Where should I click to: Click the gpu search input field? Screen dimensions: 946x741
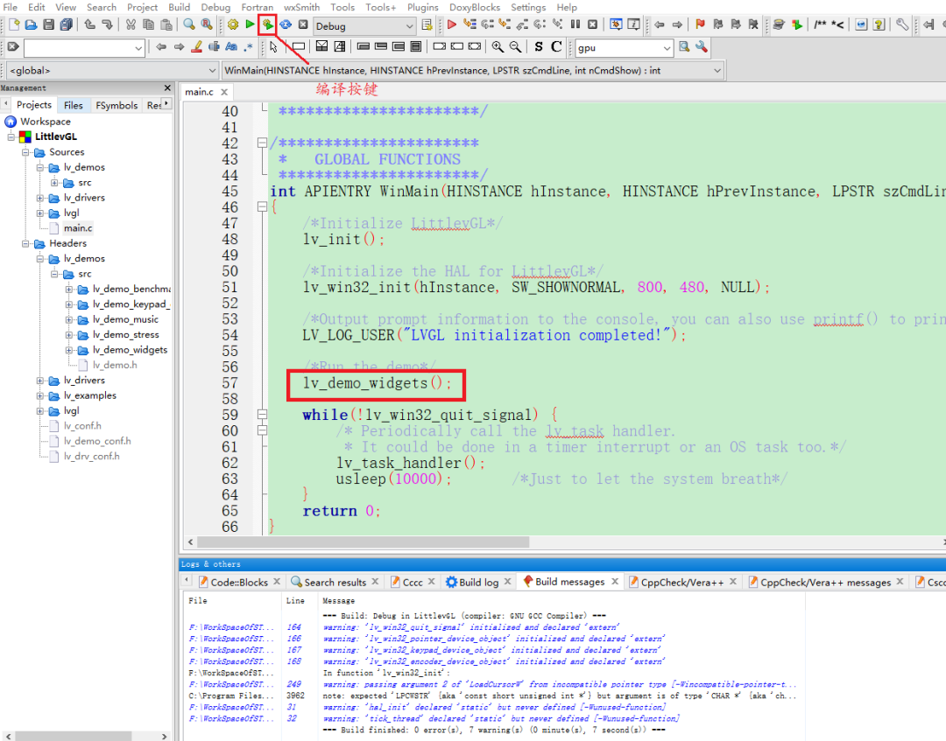[x=615, y=48]
